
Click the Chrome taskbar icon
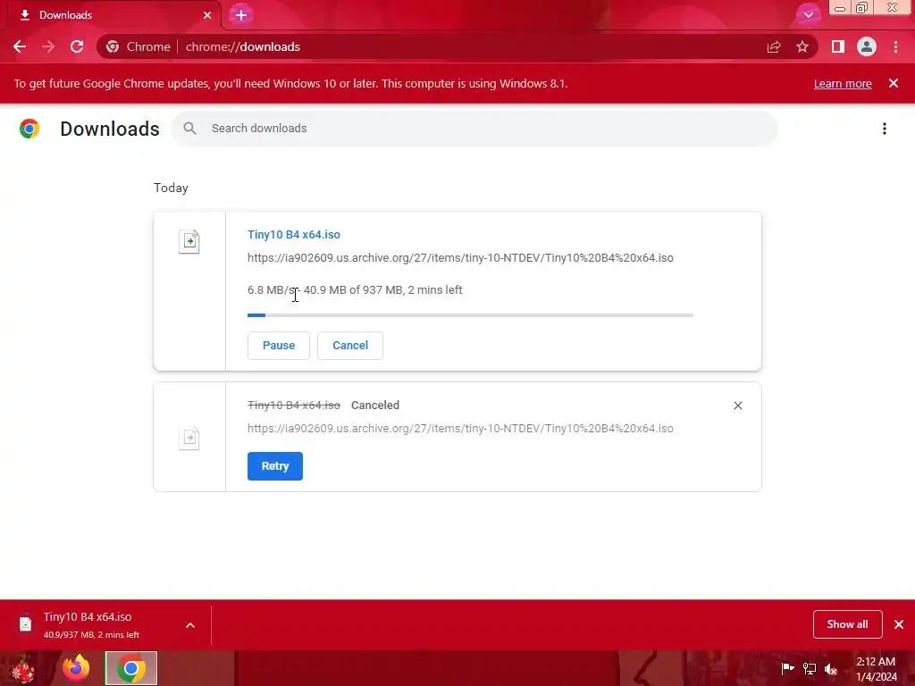click(x=131, y=668)
